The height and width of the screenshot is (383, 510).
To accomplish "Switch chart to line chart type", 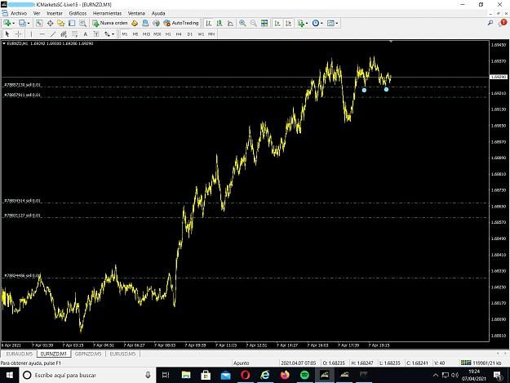I will click(x=230, y=23).
